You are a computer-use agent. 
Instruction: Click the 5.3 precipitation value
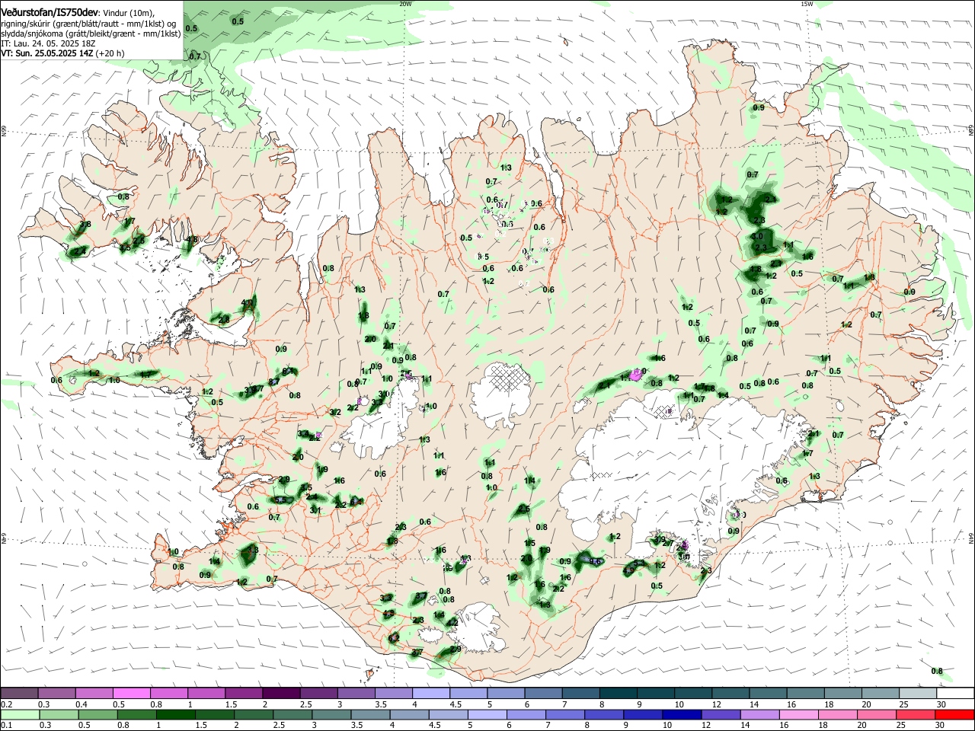[639, 563]
